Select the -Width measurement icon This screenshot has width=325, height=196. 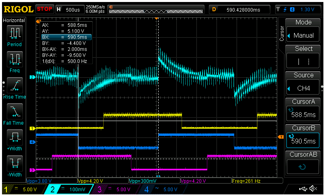(14, 164)
